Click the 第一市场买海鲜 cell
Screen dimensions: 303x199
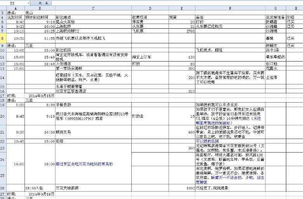click(93, 69)
